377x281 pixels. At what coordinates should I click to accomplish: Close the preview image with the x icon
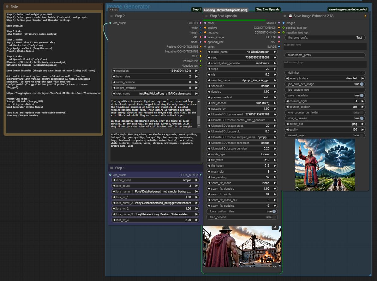275,227
